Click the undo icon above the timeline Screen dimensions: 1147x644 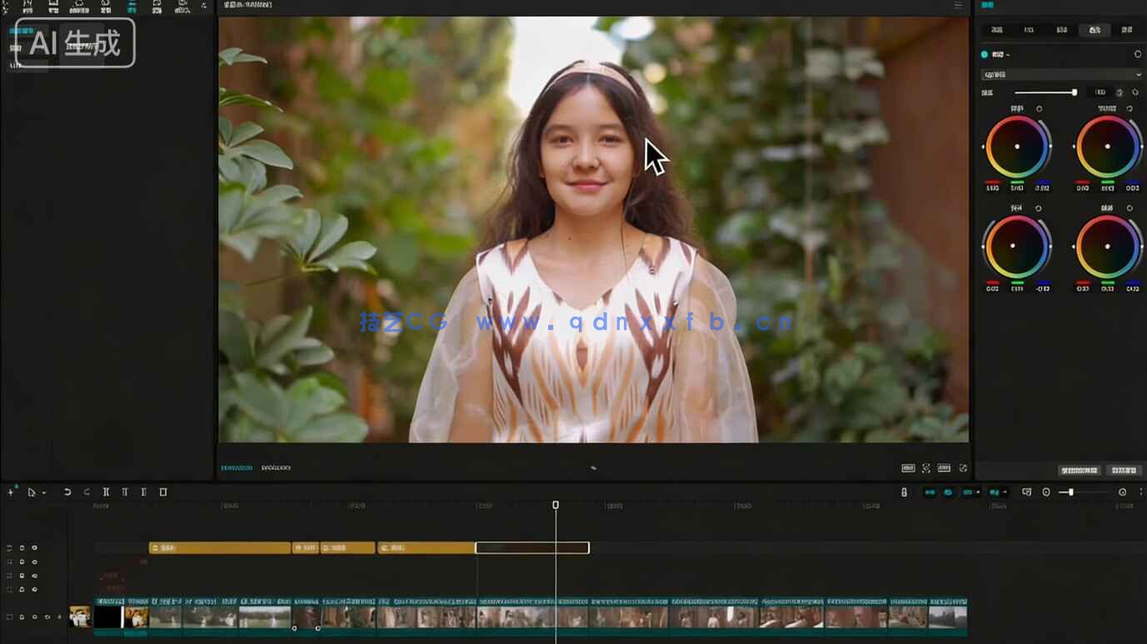(68, 492)
